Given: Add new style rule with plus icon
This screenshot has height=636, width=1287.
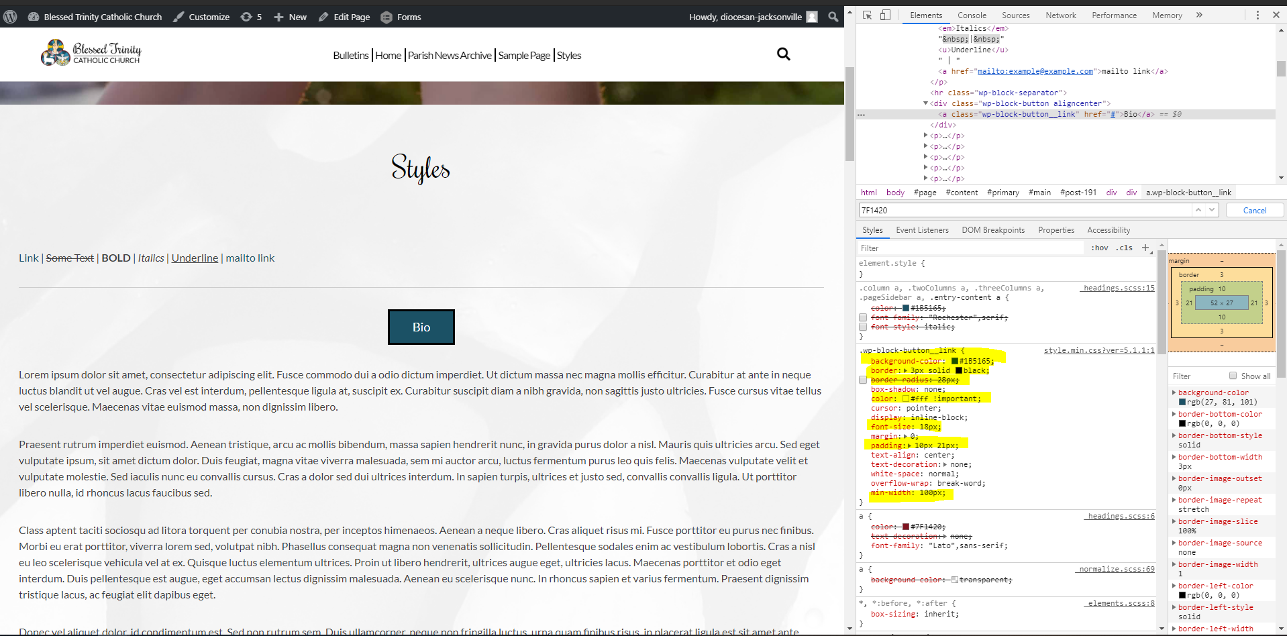Looking at the screenshot, I should point(1145,248).
